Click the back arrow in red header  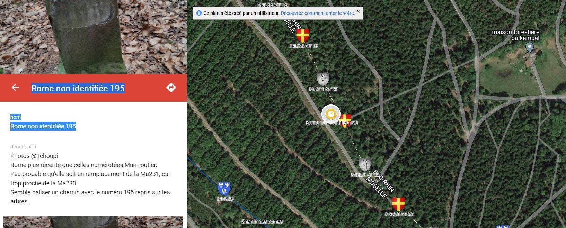pos(15,88)
